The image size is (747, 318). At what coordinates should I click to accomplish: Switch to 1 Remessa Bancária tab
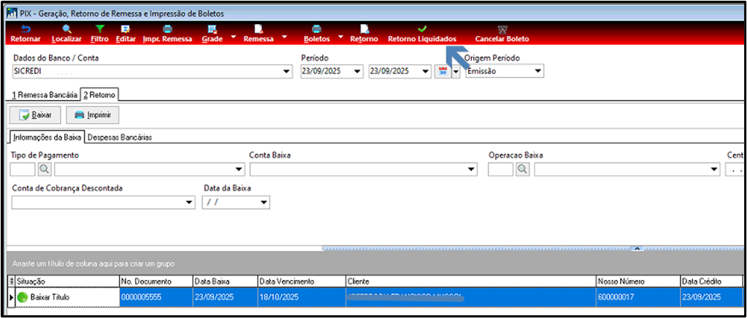coord(45,96)
